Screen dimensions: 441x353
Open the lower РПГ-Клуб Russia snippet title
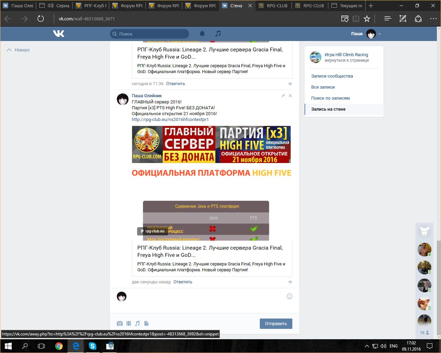pos(210,251)
